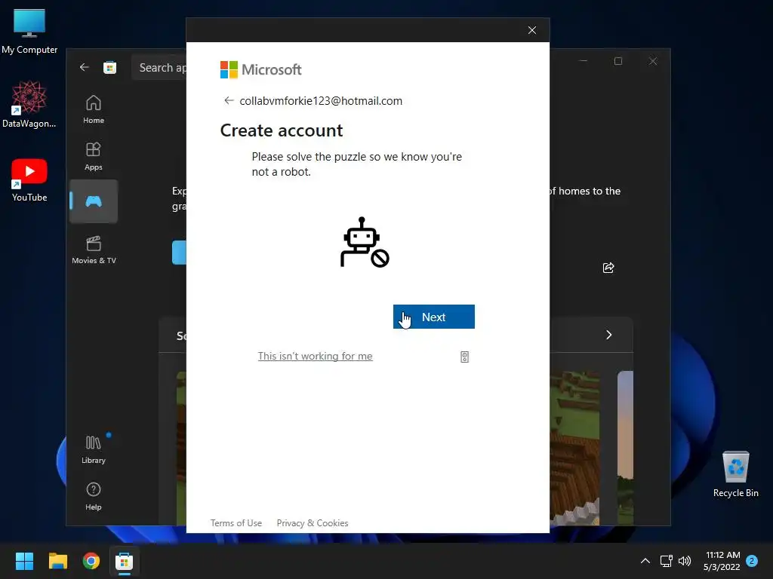Open the "This isn't working for me" link
The height and width of the screenshot is (579, 773).
(315, 356)
